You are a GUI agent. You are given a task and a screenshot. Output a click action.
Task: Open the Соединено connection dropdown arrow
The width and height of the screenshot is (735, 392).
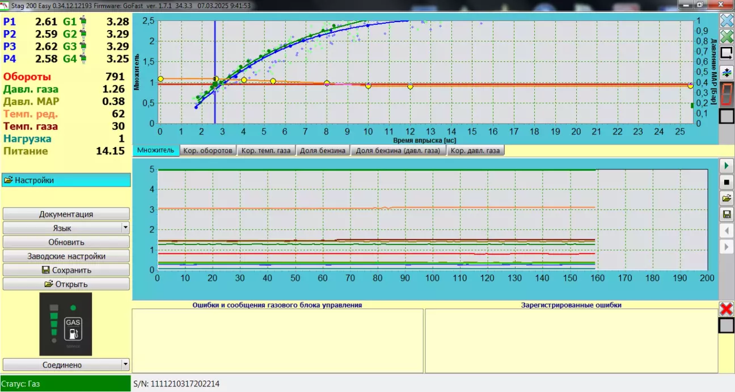[x=125, y=365]
